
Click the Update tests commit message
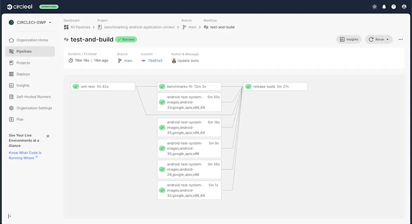tap(188, 61)
